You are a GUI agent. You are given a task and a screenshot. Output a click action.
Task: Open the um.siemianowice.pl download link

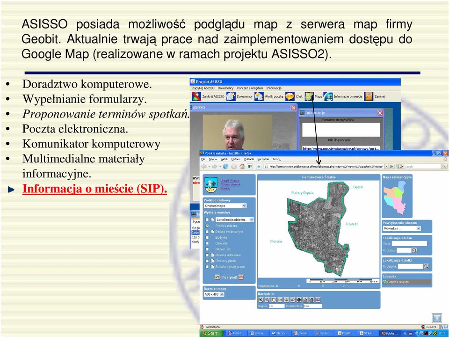[341, 148]
